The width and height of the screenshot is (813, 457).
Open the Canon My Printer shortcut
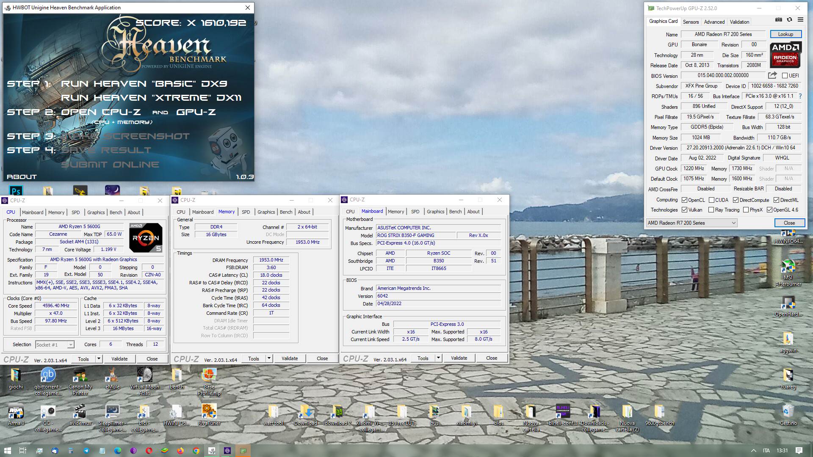80,381
